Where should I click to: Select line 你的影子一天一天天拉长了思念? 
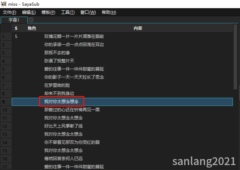click(x=74, y=77)
